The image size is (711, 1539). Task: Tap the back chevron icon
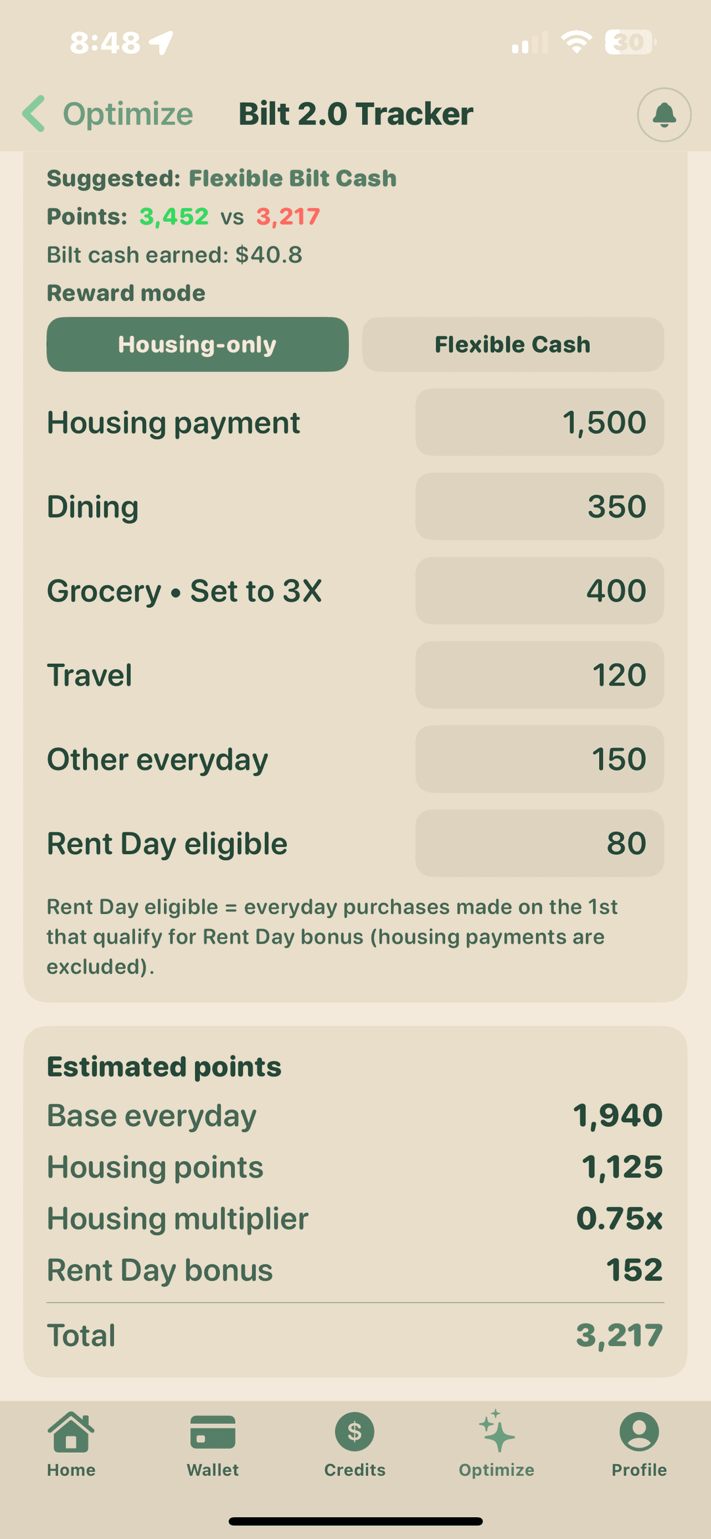[x=34, y=113]
